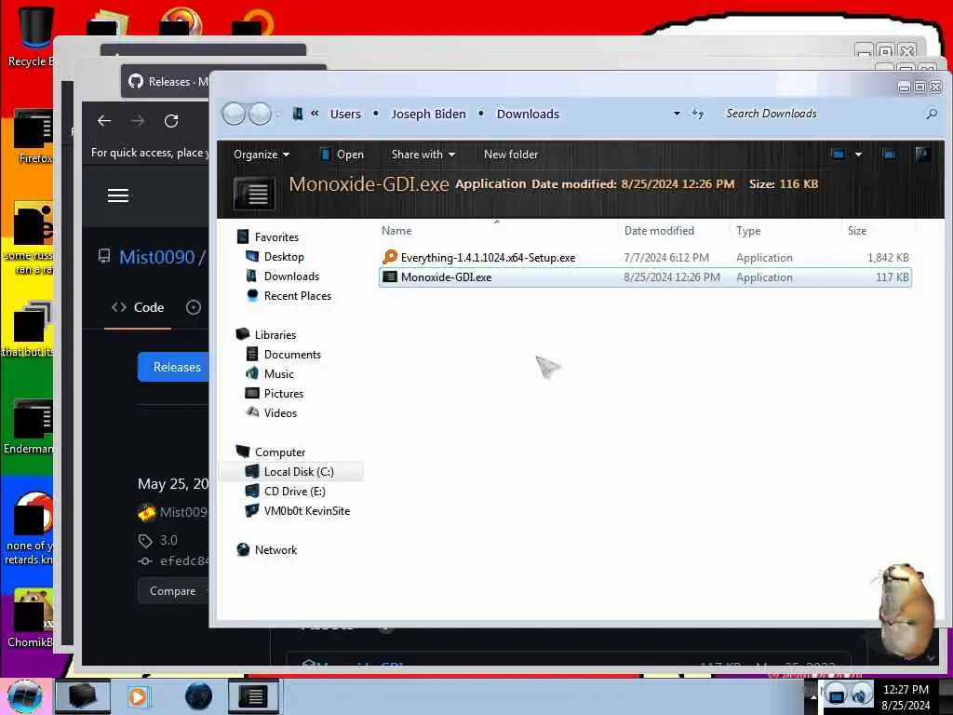Click the Downloads breadcrumb segment

[528, 114]
